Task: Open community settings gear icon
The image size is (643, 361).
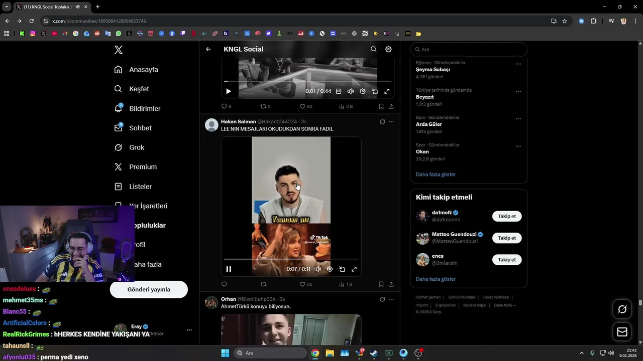Action: tap(388, 49)
